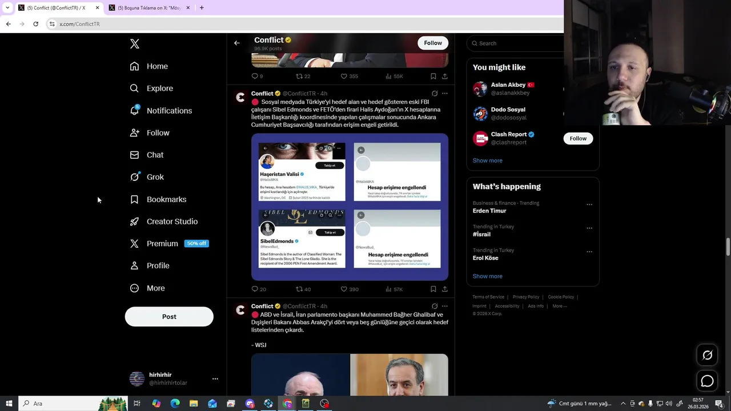This screenshot has width=731, height=411.
Task: Open more options on the WSJ post
Action: [445, 307]
